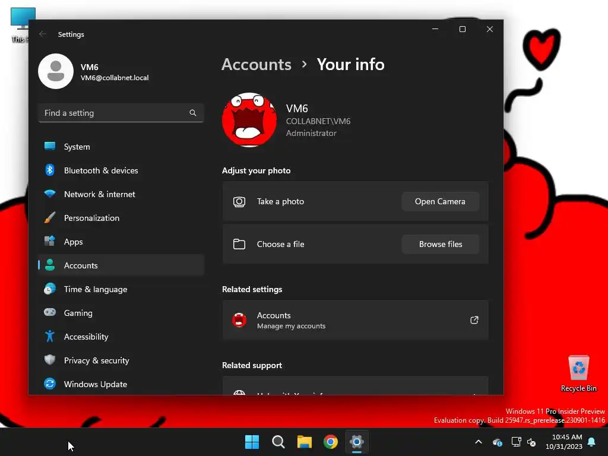Select Network & internet category
This screenshot has height=456, width=608.
(121, 194)
